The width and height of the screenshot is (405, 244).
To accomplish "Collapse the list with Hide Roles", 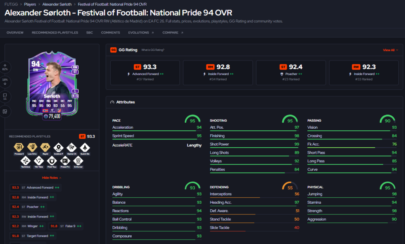I will coord(52,178).
